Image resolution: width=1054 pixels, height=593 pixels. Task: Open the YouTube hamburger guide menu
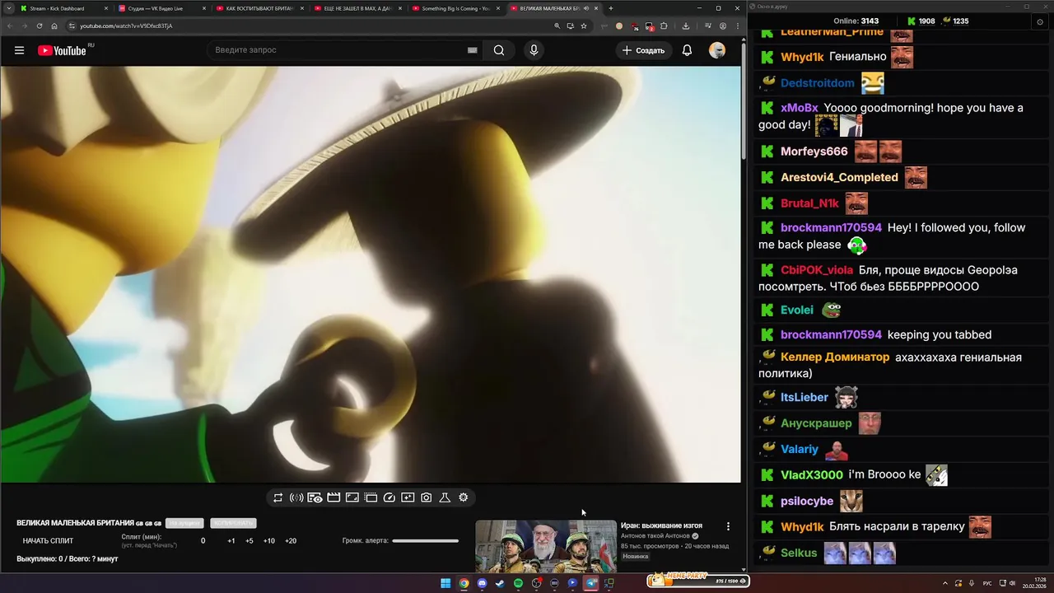tap(19, 50)
